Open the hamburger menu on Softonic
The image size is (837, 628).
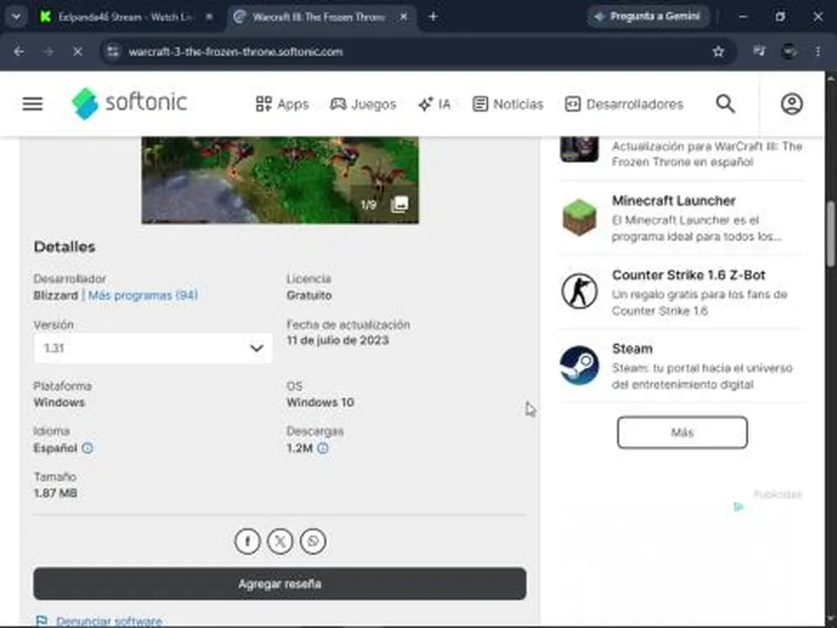click(x=32, y=104)
